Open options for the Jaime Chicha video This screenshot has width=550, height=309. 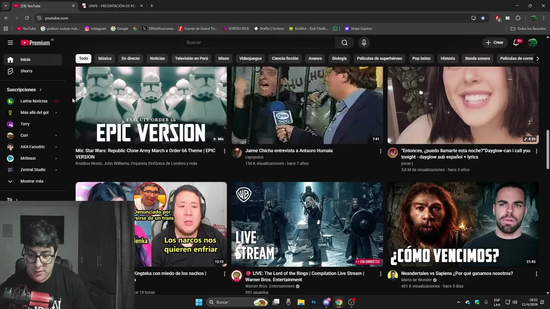click(x=380, y=151)
